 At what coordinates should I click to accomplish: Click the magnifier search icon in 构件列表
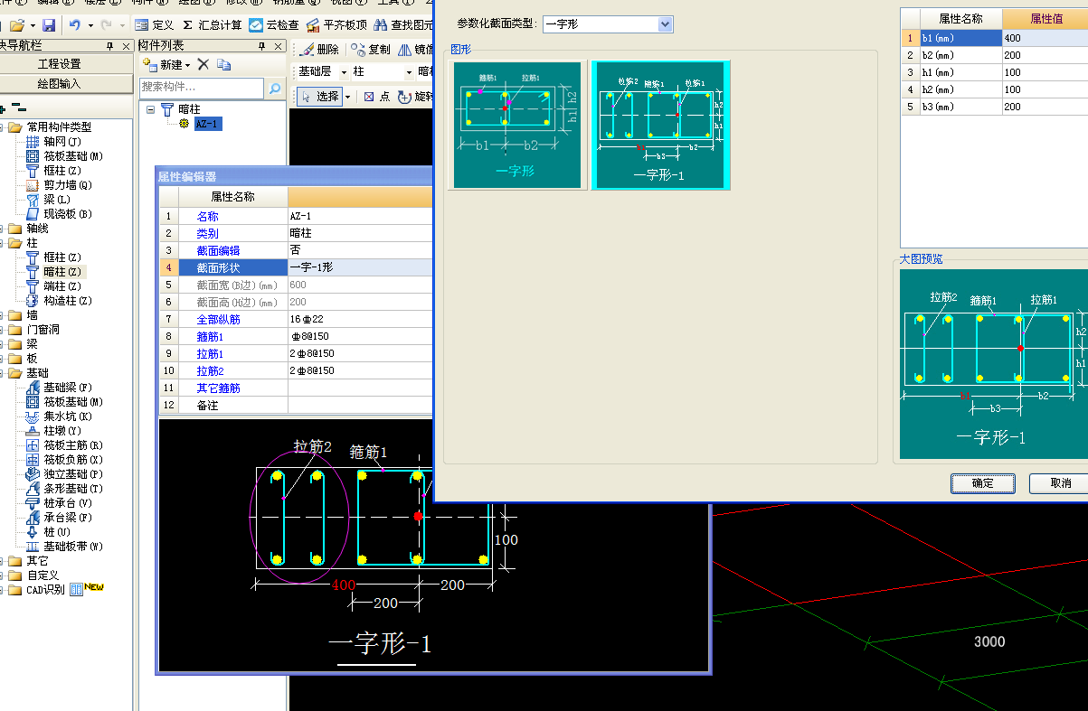[275, 88]
